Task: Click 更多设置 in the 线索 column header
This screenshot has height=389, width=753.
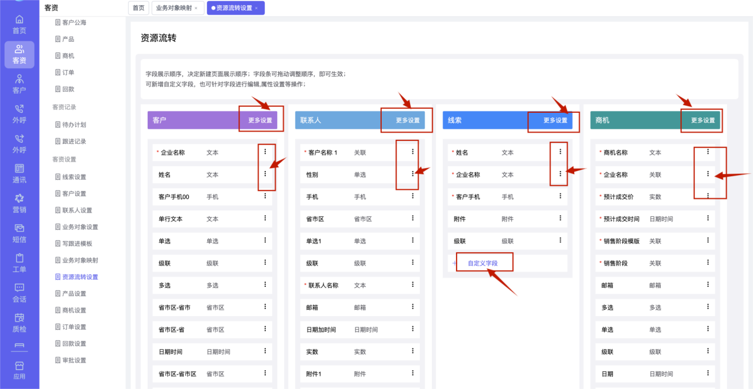Action: coord(555,120)
